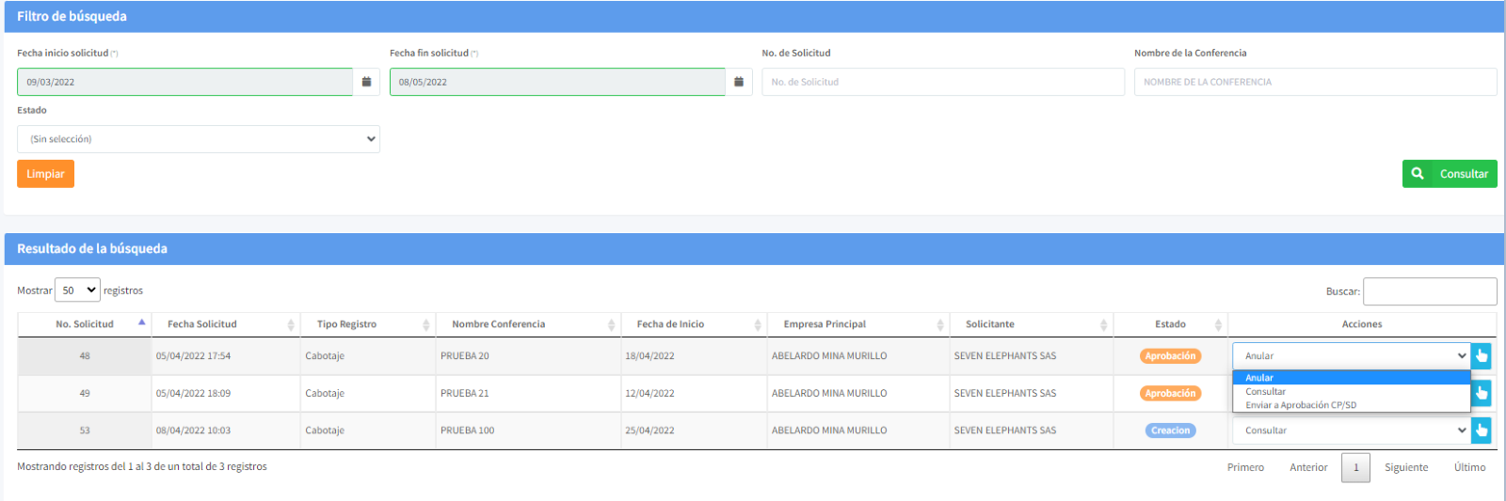1506x501 pixels.
Task: Open actions dropdown for request 53
Action: pyautogui.click(x=1351, y=431)
